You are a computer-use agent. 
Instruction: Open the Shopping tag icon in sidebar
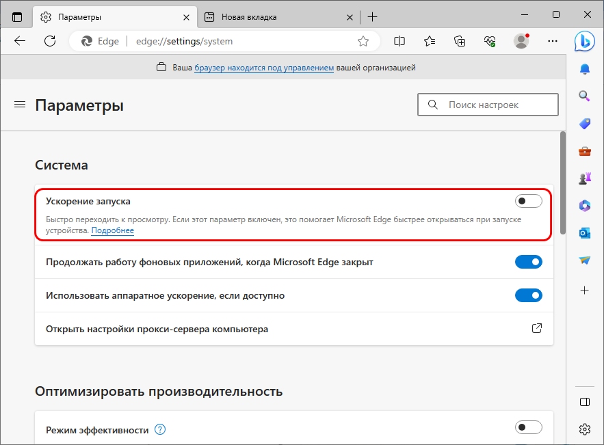coord(585,124)
